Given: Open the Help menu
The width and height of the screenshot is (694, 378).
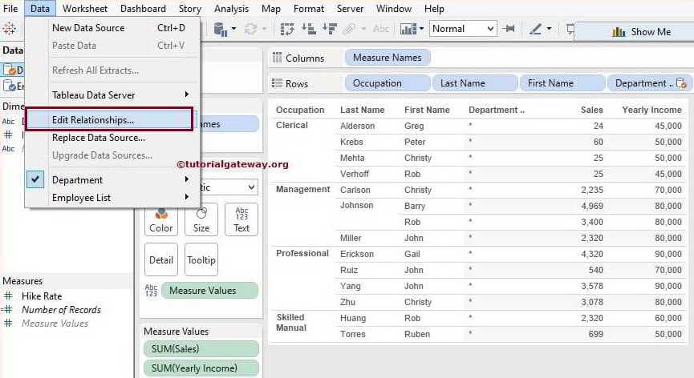Looking at the screenshot, I should [434, 8].
